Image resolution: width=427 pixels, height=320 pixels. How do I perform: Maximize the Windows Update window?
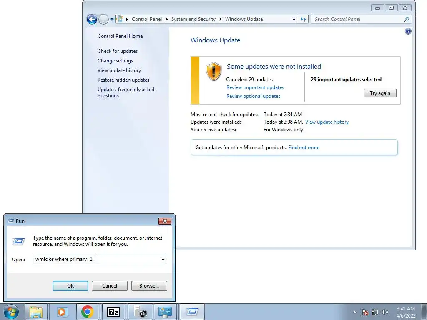391,8
